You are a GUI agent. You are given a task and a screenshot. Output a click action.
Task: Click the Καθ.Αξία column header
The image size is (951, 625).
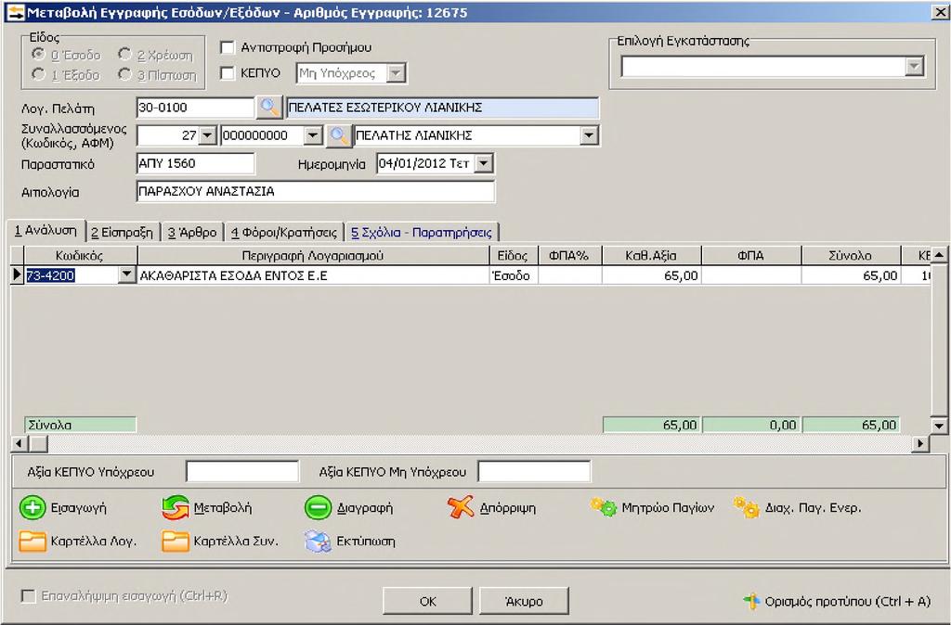[x=651, y=256]
